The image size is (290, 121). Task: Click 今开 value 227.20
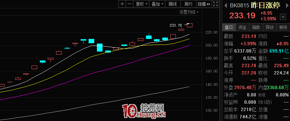click(249, 73)
